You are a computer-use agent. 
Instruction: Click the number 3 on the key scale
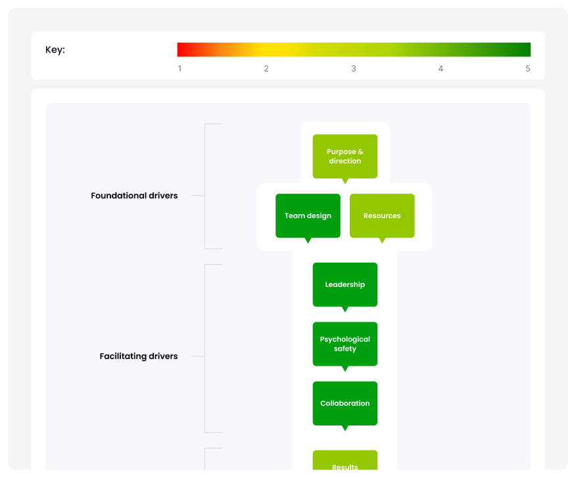[x=354, y=68]
